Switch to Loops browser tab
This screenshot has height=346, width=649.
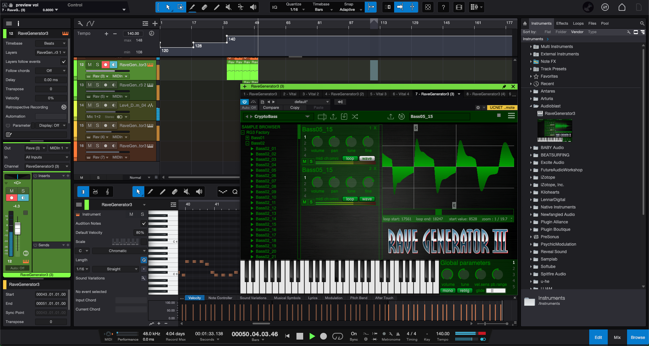pyautogui.click(x=578, y=23)
